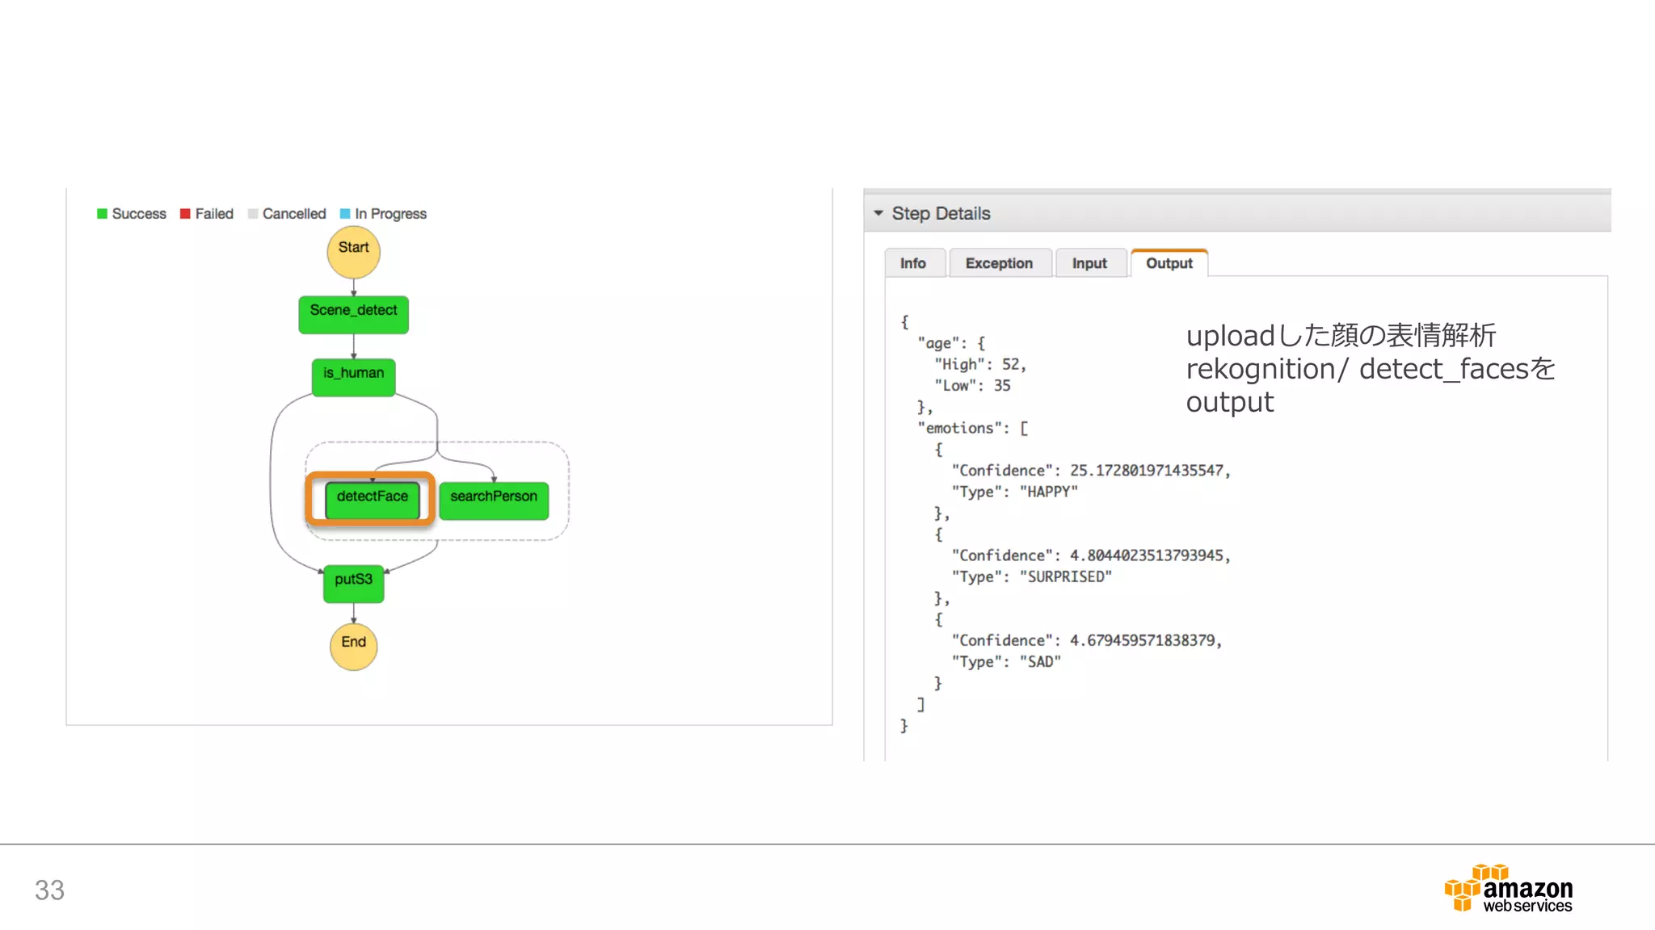Click the End node circle

(353, 646)
